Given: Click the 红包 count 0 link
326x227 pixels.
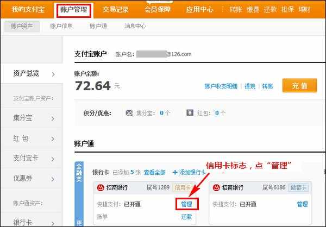Looking at the screenshot, I should (217, 113).
